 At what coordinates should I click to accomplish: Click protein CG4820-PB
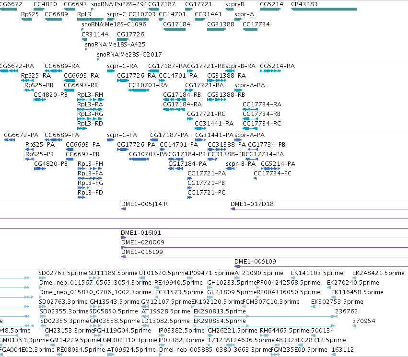pos(51,164)
